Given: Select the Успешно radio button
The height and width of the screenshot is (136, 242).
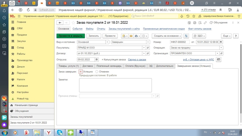Looking at the screenshot, I should [81, 72].
